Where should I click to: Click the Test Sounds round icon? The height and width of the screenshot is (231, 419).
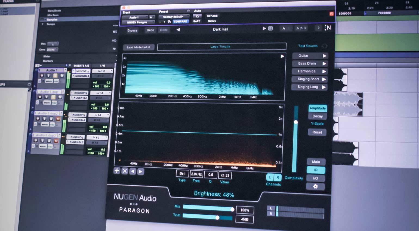(325, 46)
